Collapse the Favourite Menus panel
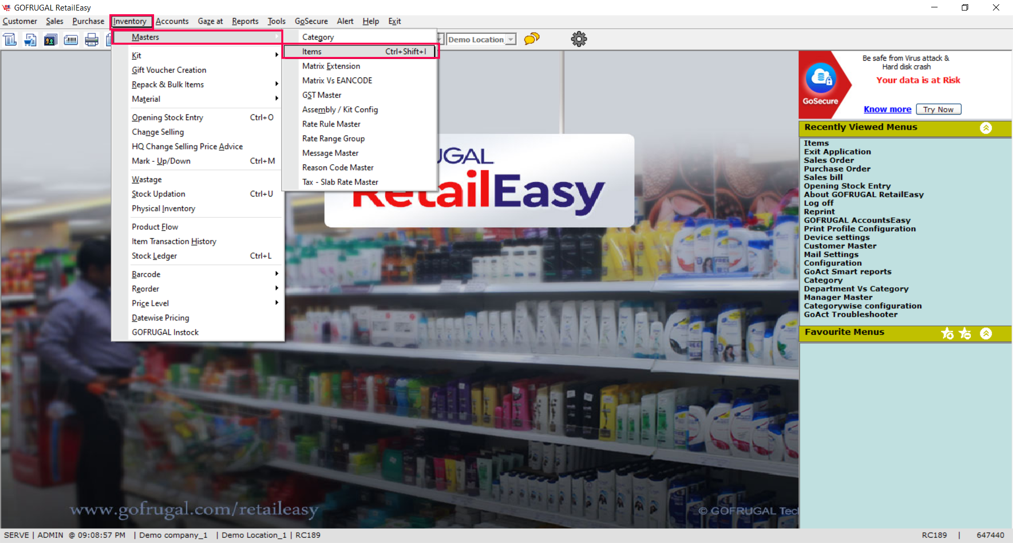 (986, 333)
